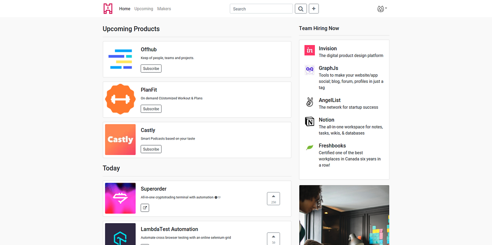Click the plus icon to submit a product
Screen dimensions: 492x245
tap(314, 8)
